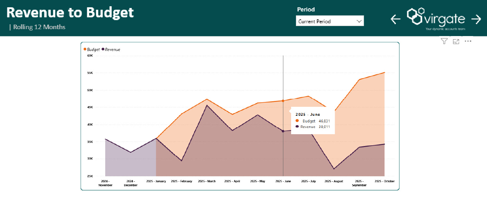The image size is (487, 198).
Task: Click the chevron in Current Period box
Action: tap(359, 21)
